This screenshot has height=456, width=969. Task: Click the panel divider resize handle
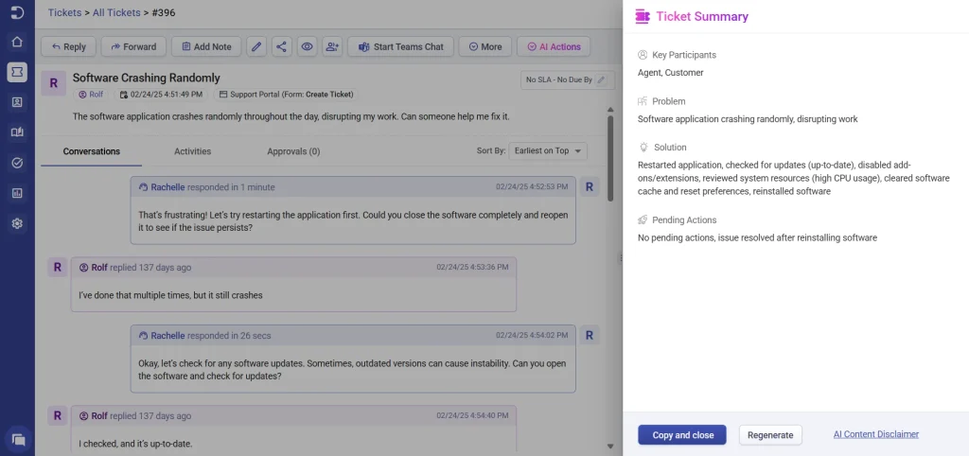[621, 258]
